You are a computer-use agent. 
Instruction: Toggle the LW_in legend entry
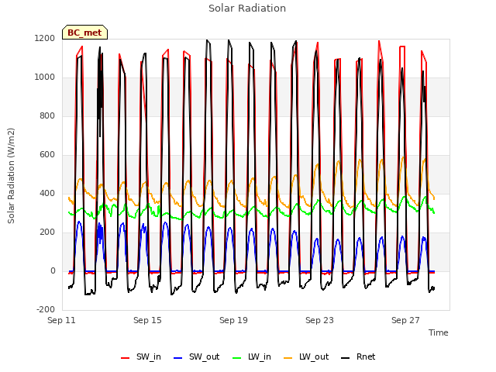point(252,357)
